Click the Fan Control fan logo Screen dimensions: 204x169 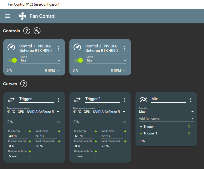[22, 16]
